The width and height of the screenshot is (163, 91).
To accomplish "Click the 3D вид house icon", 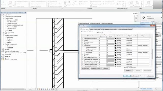I will coord(65,3).
